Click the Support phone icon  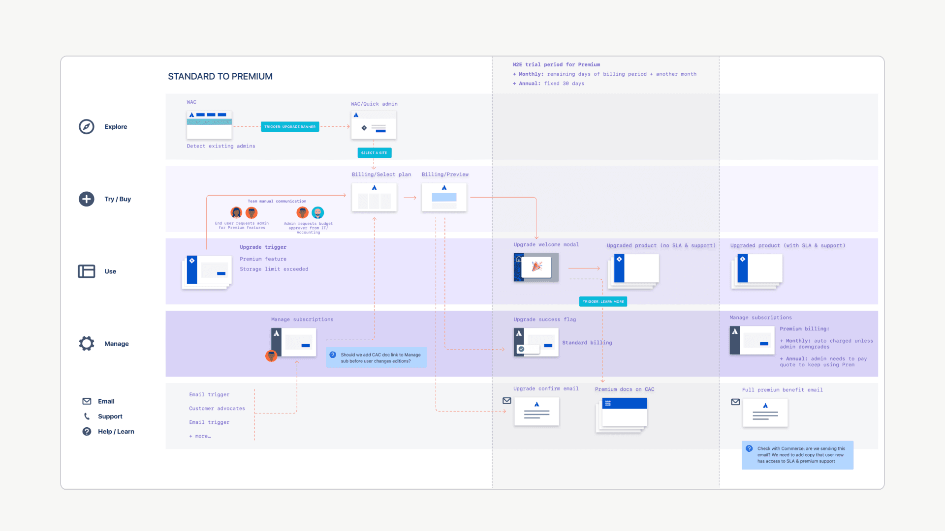pyautogui.click(x=87, y=416)
